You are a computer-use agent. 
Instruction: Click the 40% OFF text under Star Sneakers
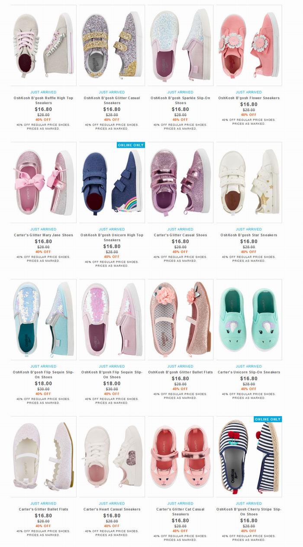tap(249, 252)
